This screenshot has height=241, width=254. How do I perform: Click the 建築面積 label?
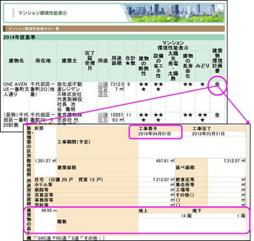coord(67,167)
